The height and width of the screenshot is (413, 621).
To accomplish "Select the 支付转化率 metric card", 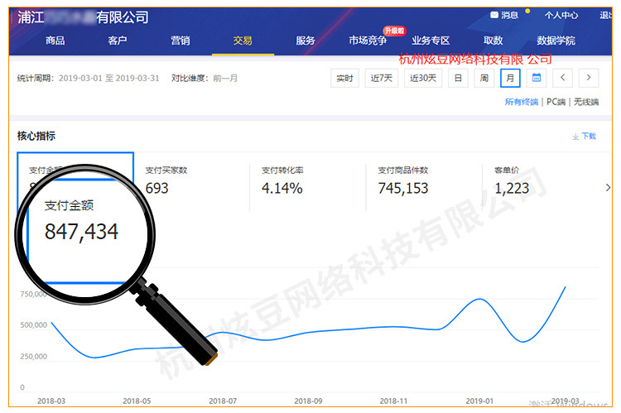I will point(307,181).
